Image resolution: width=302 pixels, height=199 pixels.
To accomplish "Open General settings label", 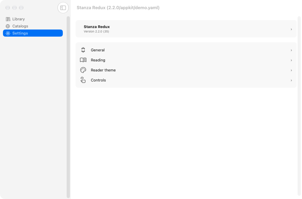I will 98,50.
